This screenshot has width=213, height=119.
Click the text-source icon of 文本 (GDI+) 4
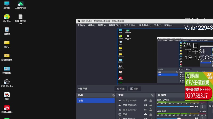[x=120, y=100]
